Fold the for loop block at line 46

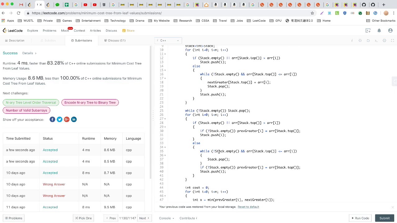(x=165, y=196)
